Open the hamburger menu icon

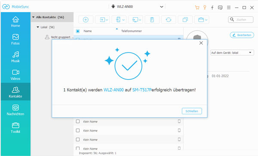pos(229,7)
